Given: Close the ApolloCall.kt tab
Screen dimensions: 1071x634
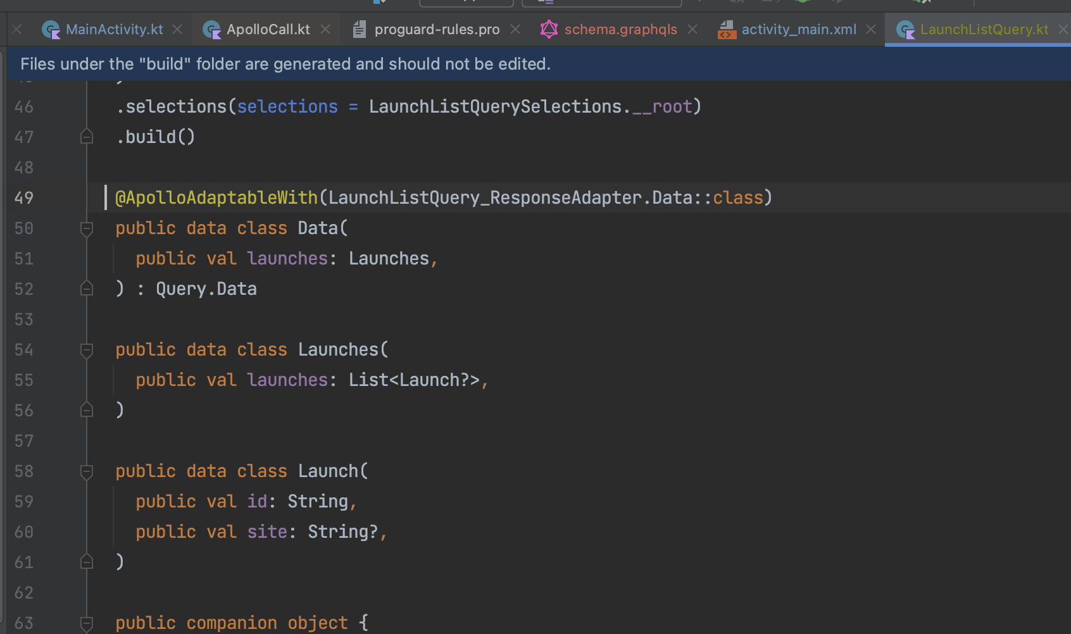Looking at the screenshot, I should [325, 29].
